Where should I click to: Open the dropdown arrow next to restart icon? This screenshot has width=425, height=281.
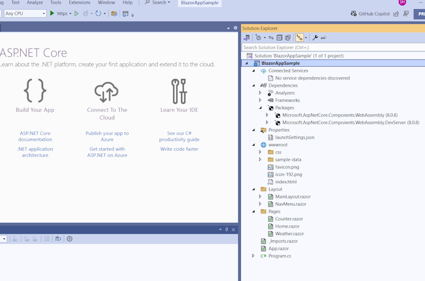pos(104,13)
